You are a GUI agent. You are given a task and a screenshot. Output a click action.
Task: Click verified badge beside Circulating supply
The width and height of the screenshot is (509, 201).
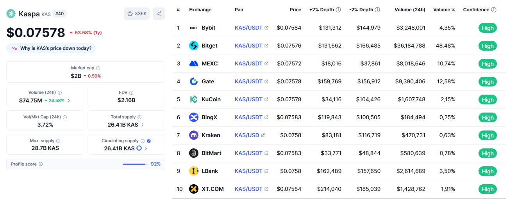tap(149, 141)
